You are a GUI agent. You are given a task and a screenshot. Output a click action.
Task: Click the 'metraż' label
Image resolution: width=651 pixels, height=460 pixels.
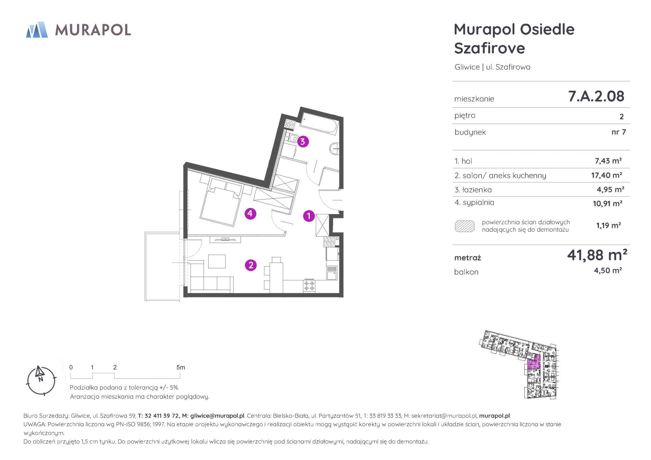pos(467,258)
